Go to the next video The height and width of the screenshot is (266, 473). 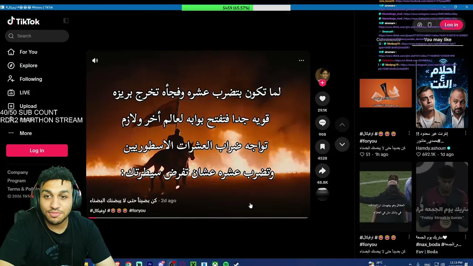pyautogui.click(x=342, y=144)
